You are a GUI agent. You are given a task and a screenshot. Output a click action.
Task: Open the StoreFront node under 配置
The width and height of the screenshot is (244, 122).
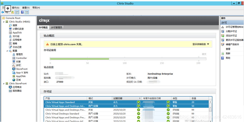21,69
